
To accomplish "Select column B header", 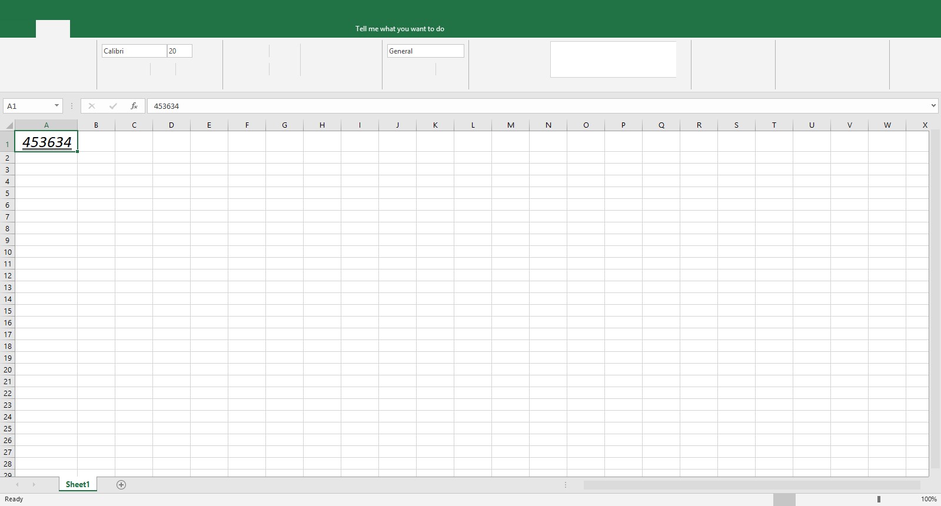I will 96,125.
